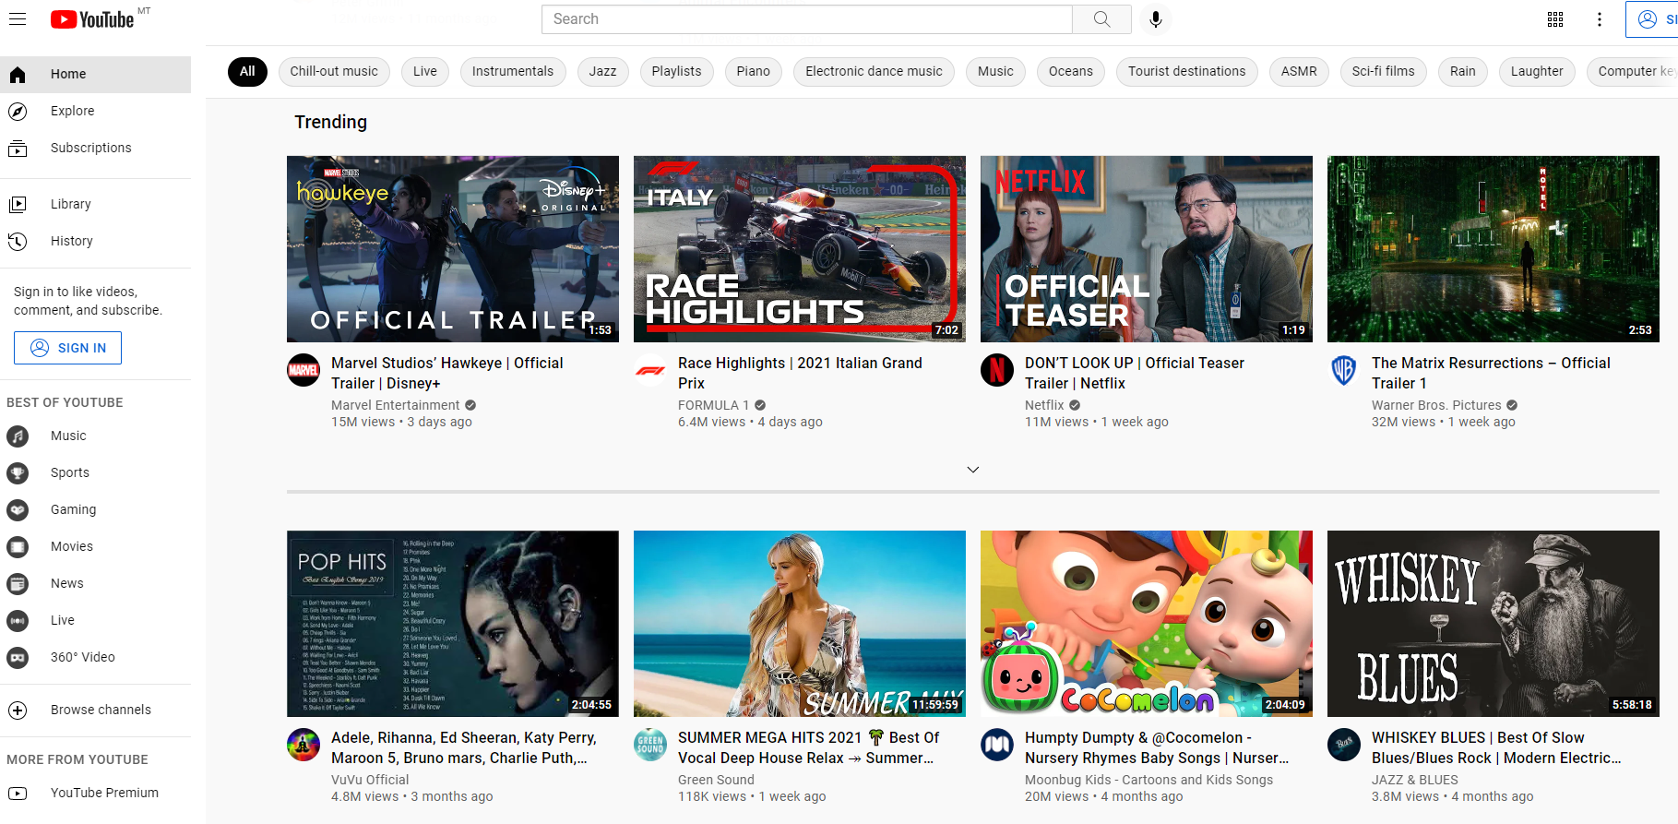Select the Playlists chip
The width and height of the screenshot is (1678, 824).
(x=676, y=71)
